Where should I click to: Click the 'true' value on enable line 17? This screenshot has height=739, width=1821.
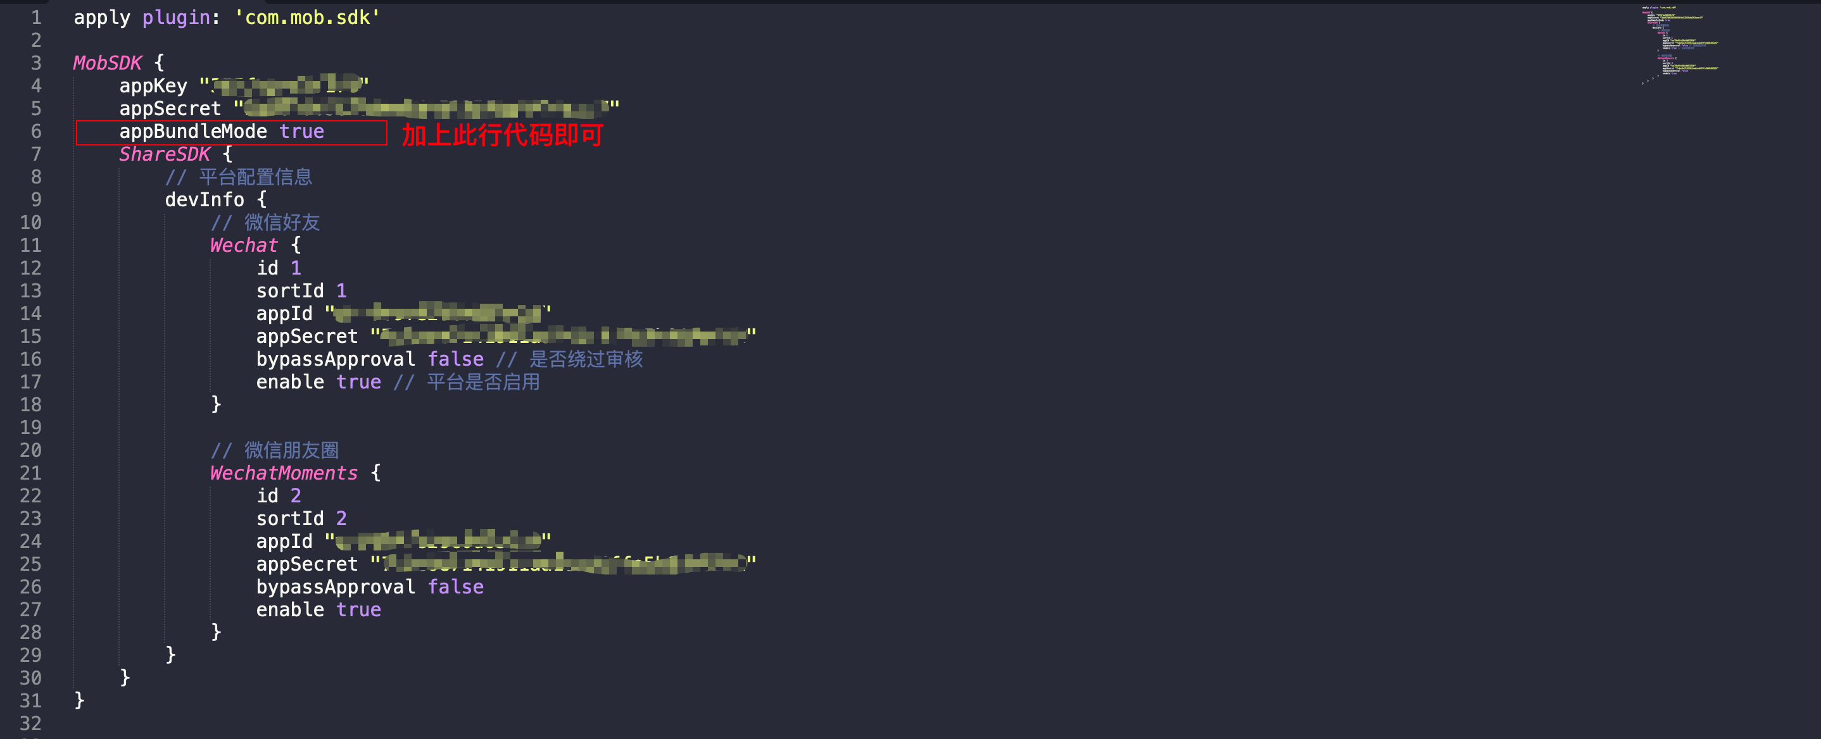358,382
